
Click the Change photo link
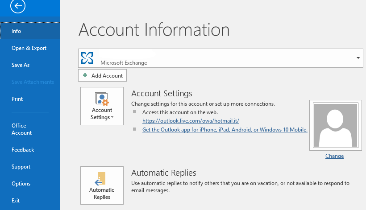(x=334, y=156)
